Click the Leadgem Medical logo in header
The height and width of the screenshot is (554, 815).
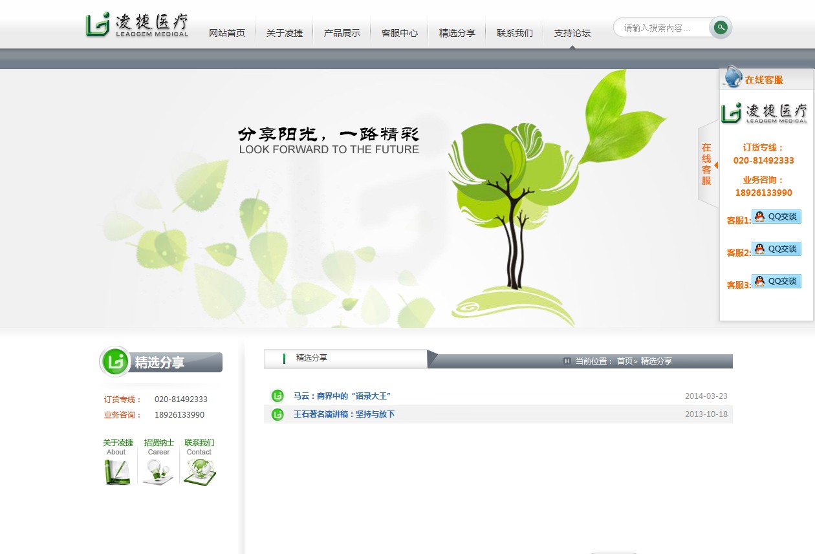point(137,25)
